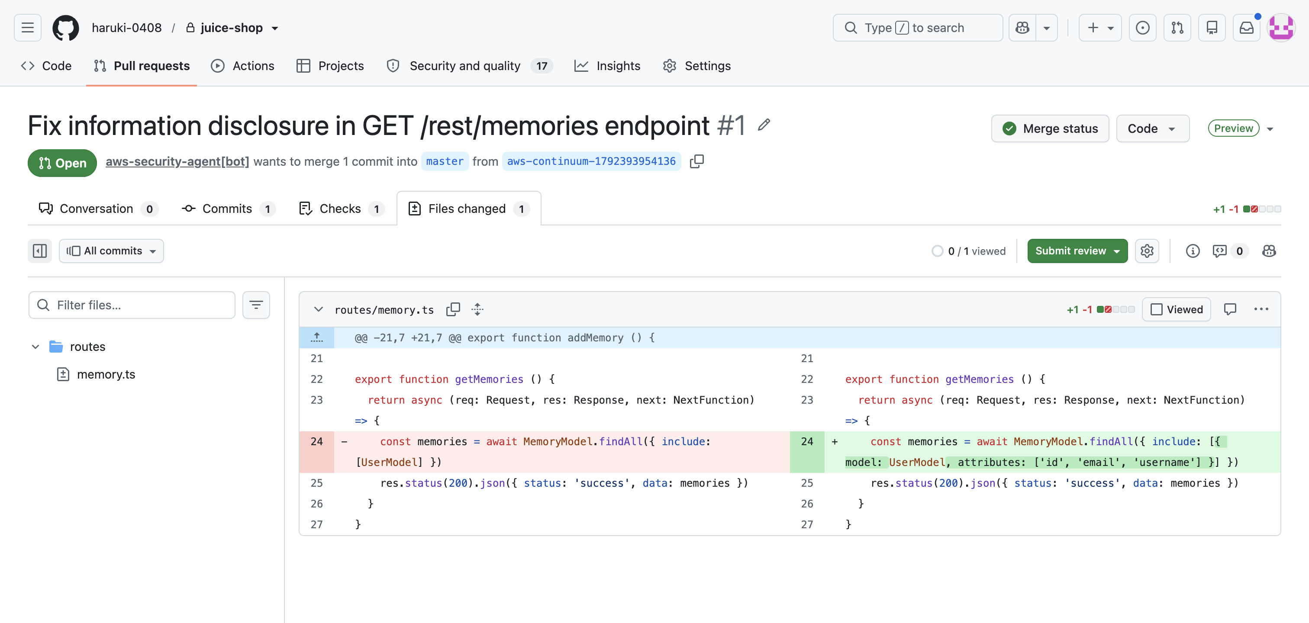Edit the pull request title pencil icon
Screen dimensions: 1309x623
(764, 125)
